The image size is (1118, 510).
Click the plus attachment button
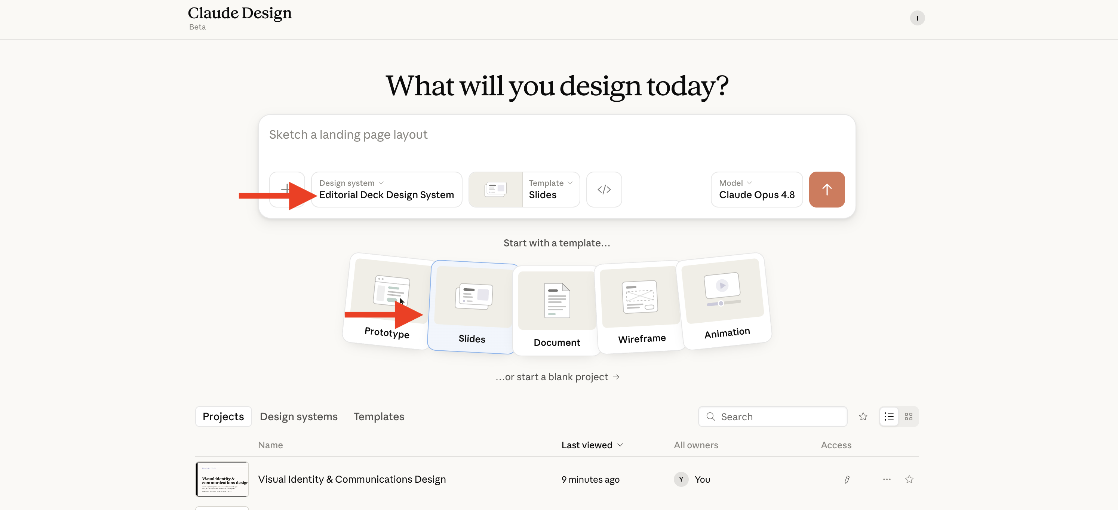286,189
